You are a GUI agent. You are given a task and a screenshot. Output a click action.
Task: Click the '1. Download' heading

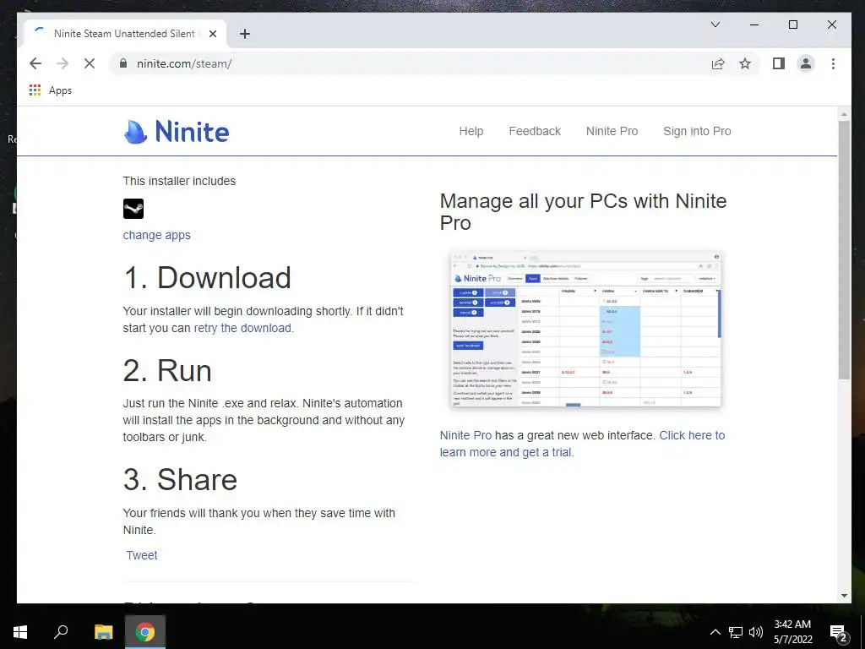(x=208, y=277)
